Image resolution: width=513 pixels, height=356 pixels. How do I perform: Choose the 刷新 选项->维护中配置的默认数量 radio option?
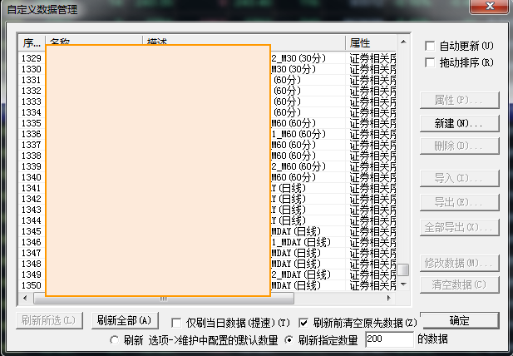click(115, 339)
